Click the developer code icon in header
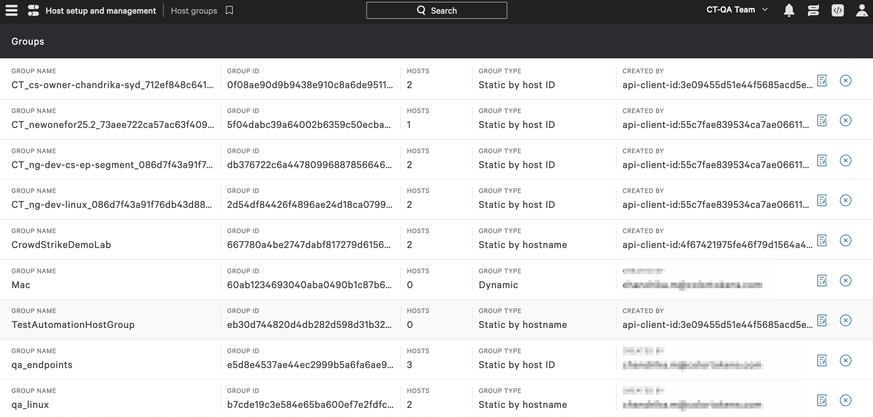 (837, 10)
